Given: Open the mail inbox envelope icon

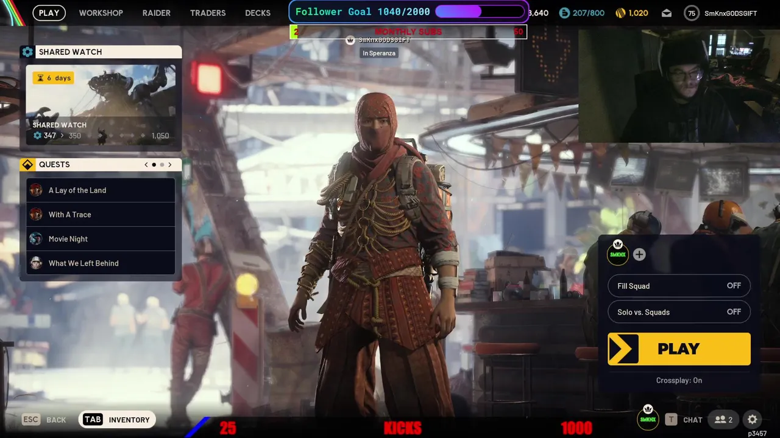Looking at the screenshot, I should (x=667, y=13).
